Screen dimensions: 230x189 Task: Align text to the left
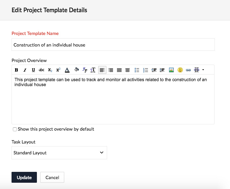coord(102,70)
